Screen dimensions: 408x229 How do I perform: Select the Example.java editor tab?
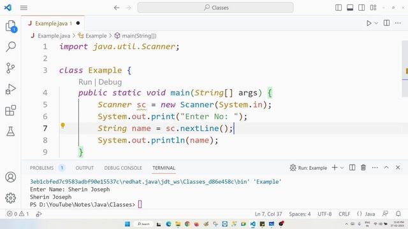click(53, 24)
